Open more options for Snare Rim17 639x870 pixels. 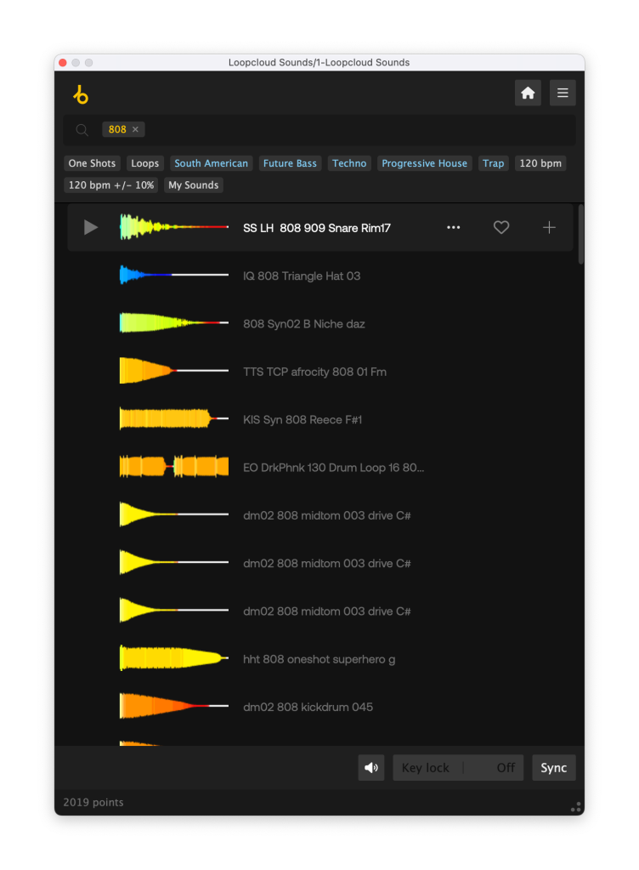point(454,228)
